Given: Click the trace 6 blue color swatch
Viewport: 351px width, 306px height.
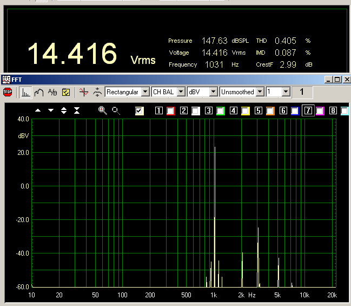Looking at the screenshot, I should pos(295,111).
